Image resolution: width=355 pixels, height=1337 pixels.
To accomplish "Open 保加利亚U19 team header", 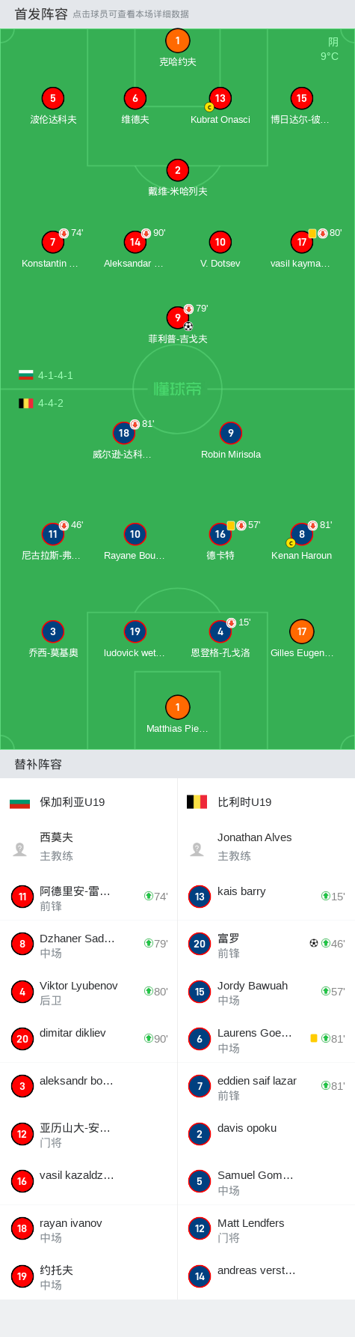I will 89,802.
